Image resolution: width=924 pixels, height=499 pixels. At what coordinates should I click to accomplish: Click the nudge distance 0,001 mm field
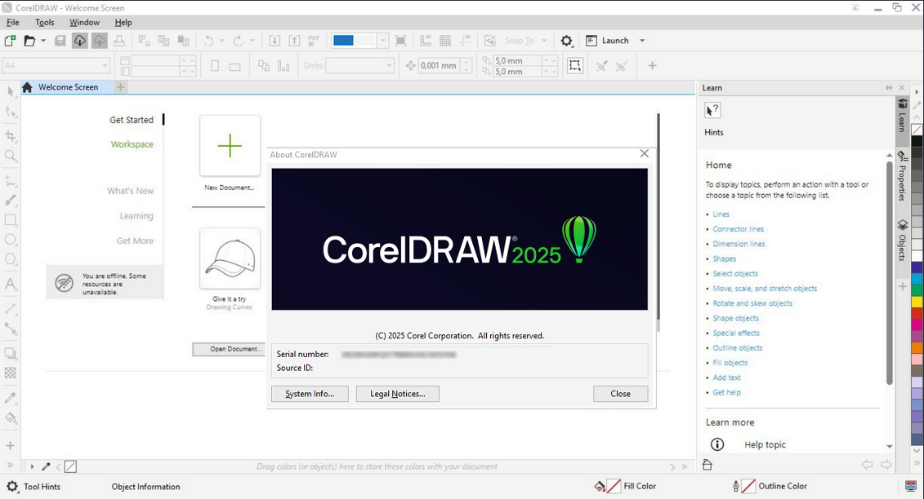(439, 65)
